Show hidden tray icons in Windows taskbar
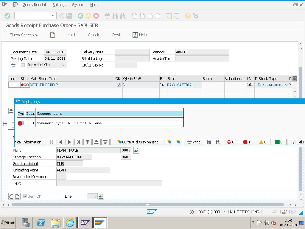The image size is (305, 229). pos(253,222)
